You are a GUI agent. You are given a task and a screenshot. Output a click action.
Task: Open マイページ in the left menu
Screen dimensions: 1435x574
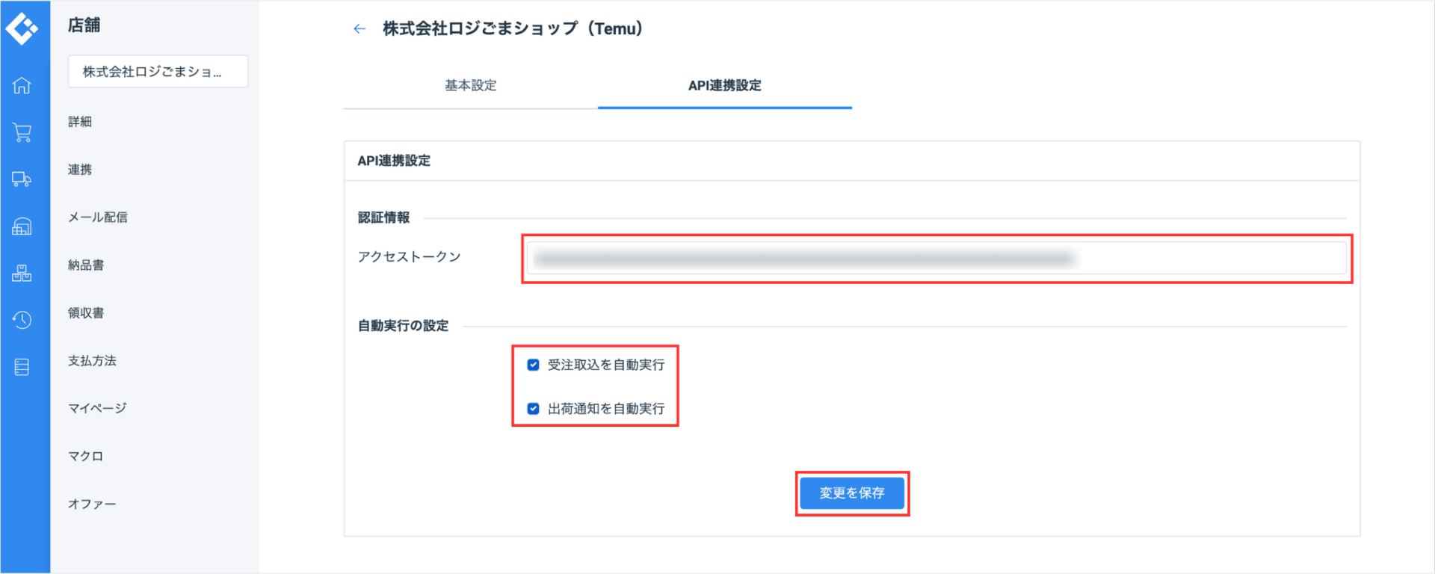[96, 407]
